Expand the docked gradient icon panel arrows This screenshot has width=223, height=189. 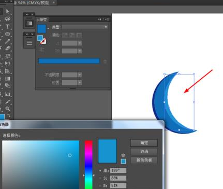27,14
